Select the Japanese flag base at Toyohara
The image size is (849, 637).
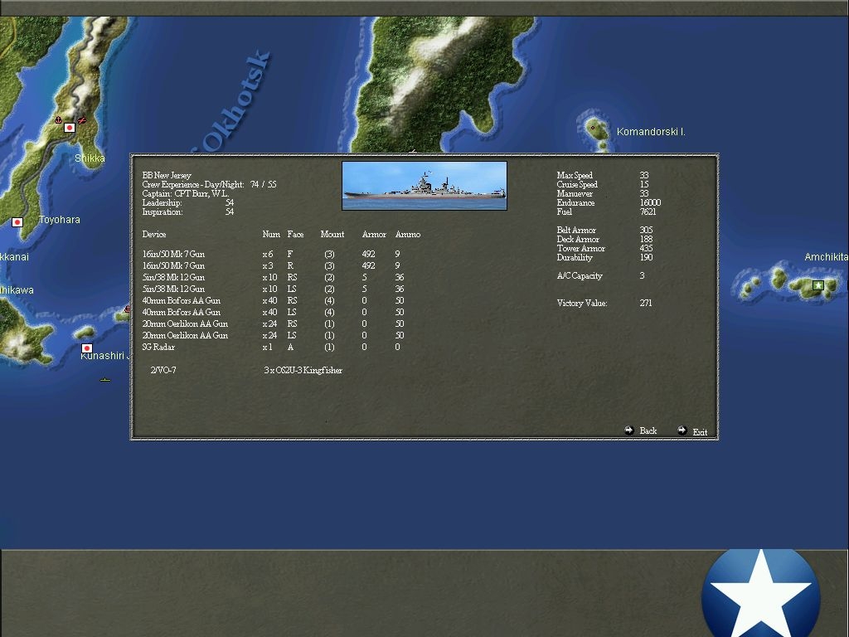pyautogui.click(x=17, y=222)
